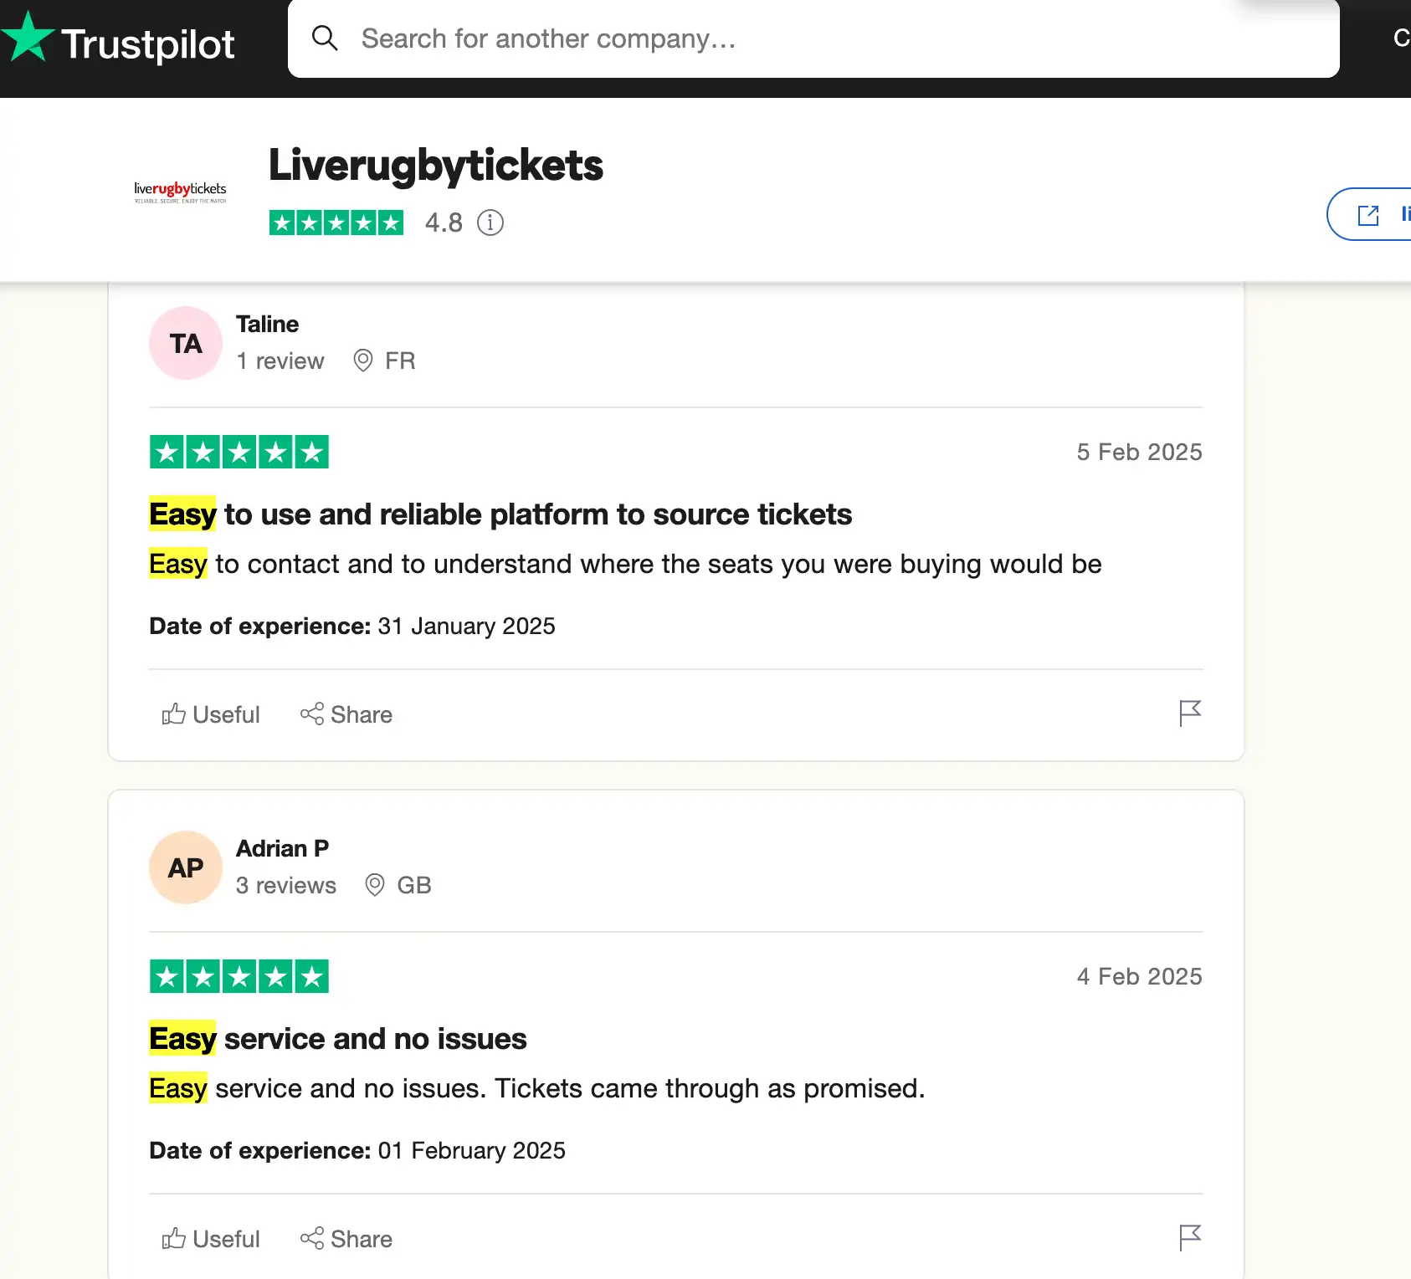The image size is (1411, 1279).
Task: Click Taline's TA avatar
Action: [185, 343]
